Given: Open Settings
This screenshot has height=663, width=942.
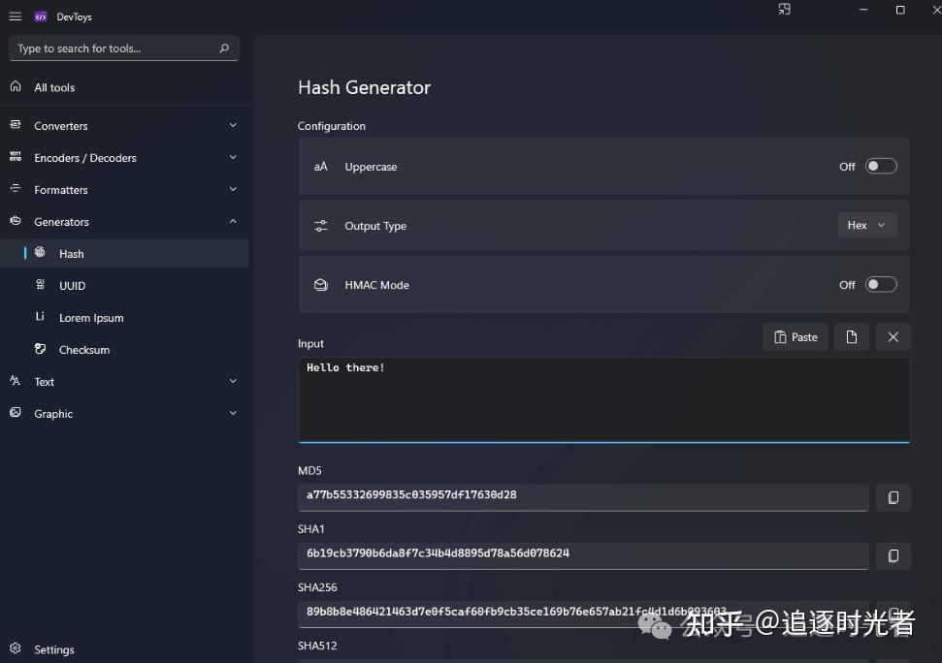Looking at the screenshot, I should (53, 649).
